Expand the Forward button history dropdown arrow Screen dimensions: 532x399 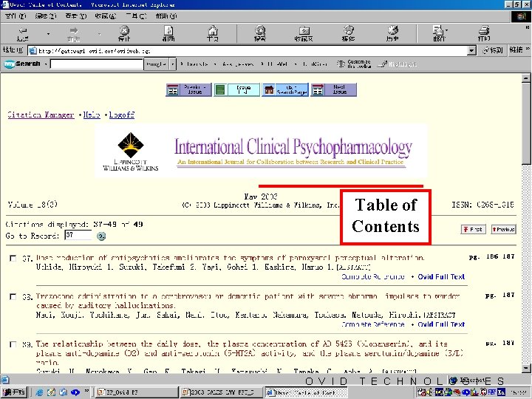pyautogui.click(x=99, y=33)
